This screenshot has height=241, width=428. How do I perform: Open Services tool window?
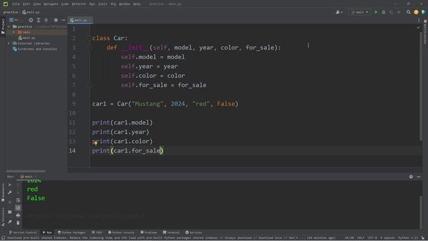point(194,232)
